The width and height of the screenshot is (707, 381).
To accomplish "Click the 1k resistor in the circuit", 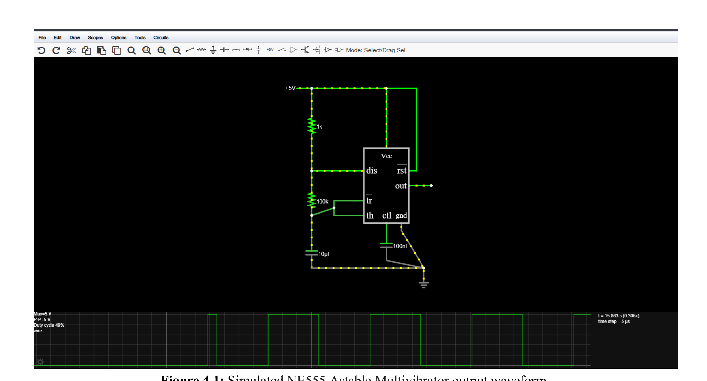I will 312,126.
